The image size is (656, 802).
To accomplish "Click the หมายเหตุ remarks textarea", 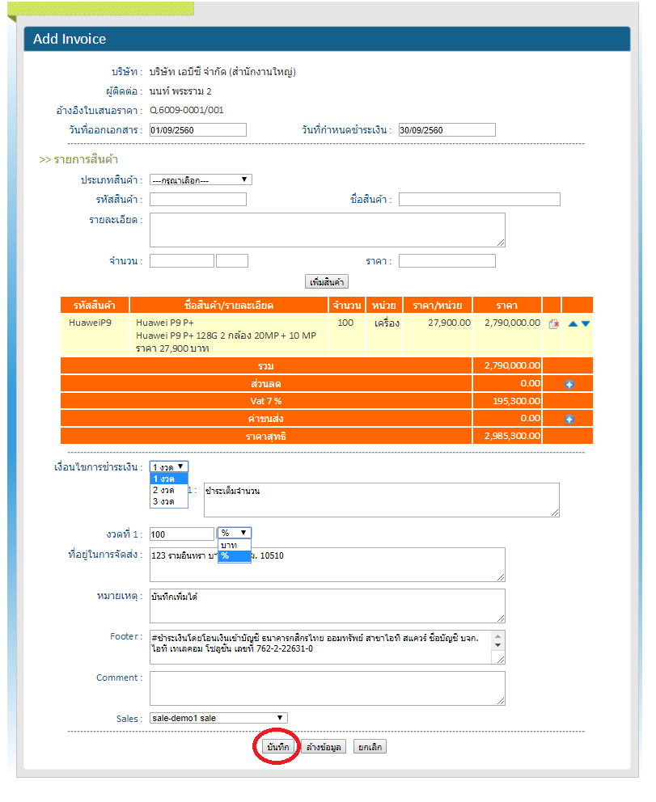I will 328,606.
